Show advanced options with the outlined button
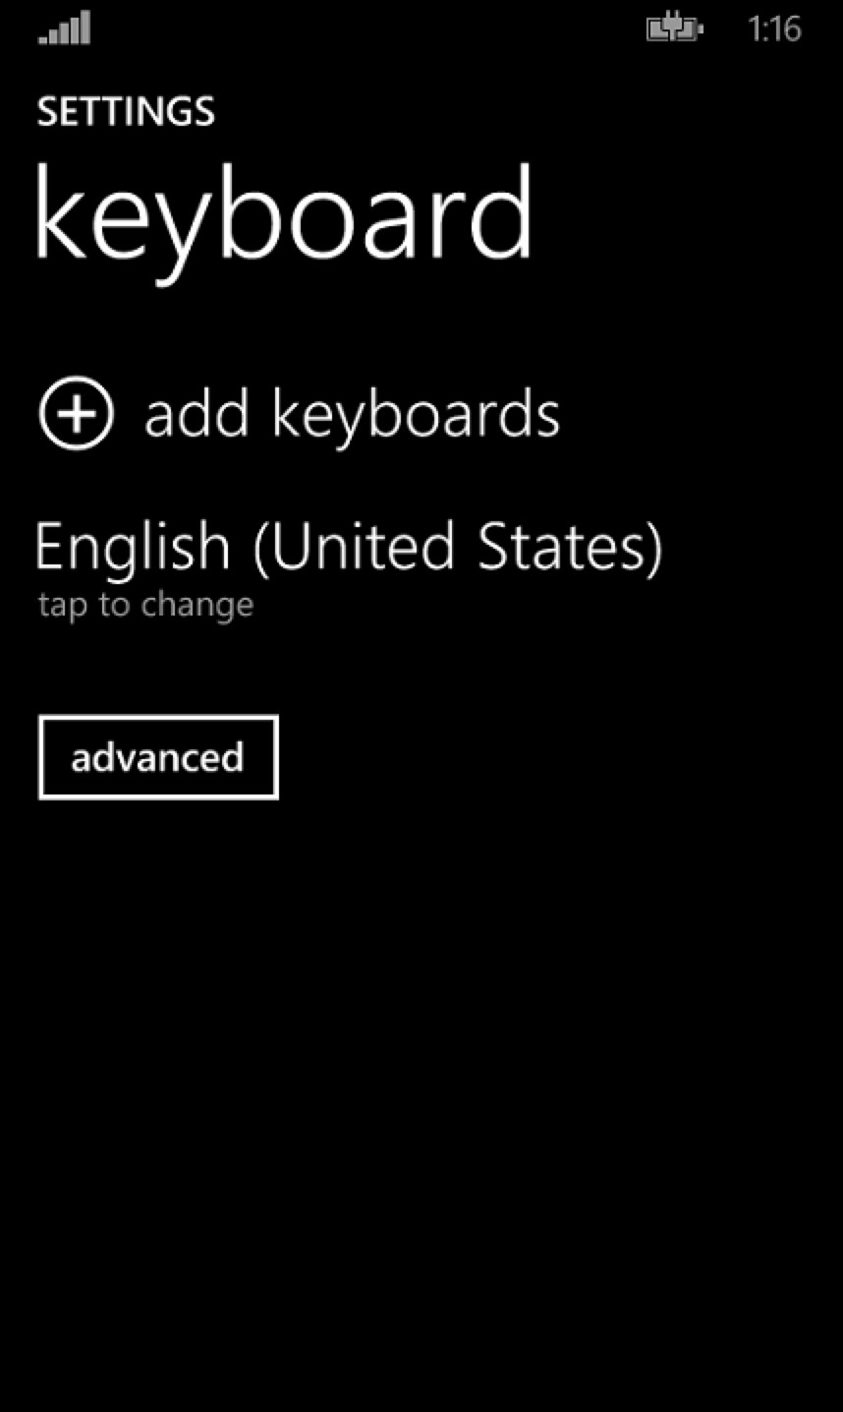The image size is (843, 1412). click(x=158, y=757)
